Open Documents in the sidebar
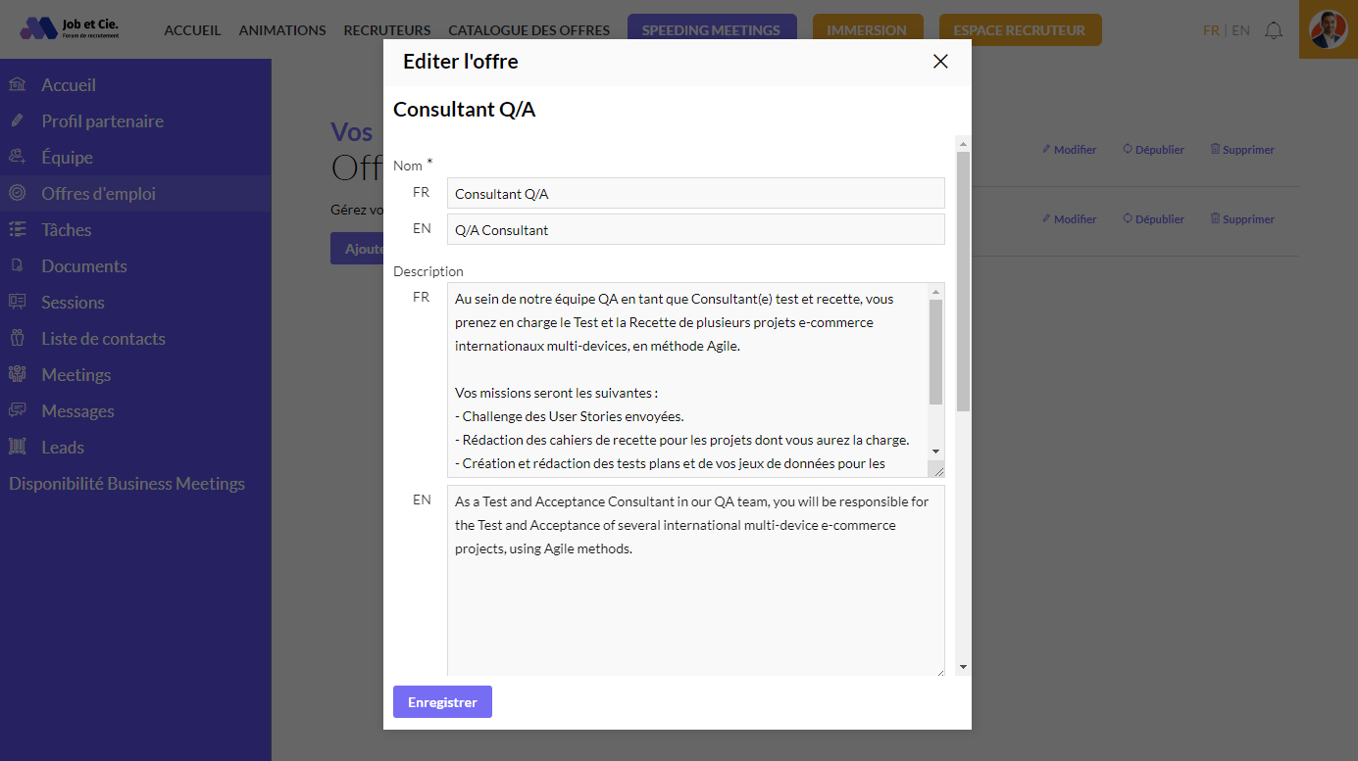 click(83, 266)
